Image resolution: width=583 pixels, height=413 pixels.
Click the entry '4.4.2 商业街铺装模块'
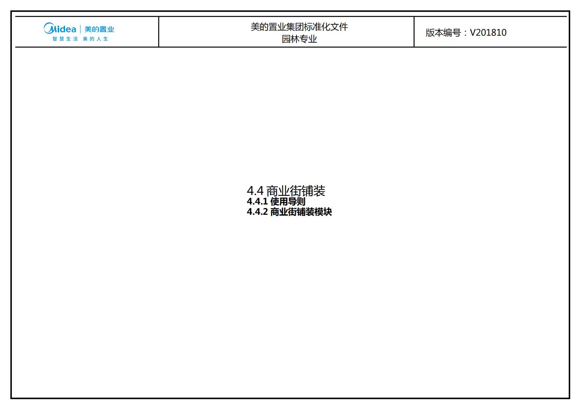(x=289, y=212)
